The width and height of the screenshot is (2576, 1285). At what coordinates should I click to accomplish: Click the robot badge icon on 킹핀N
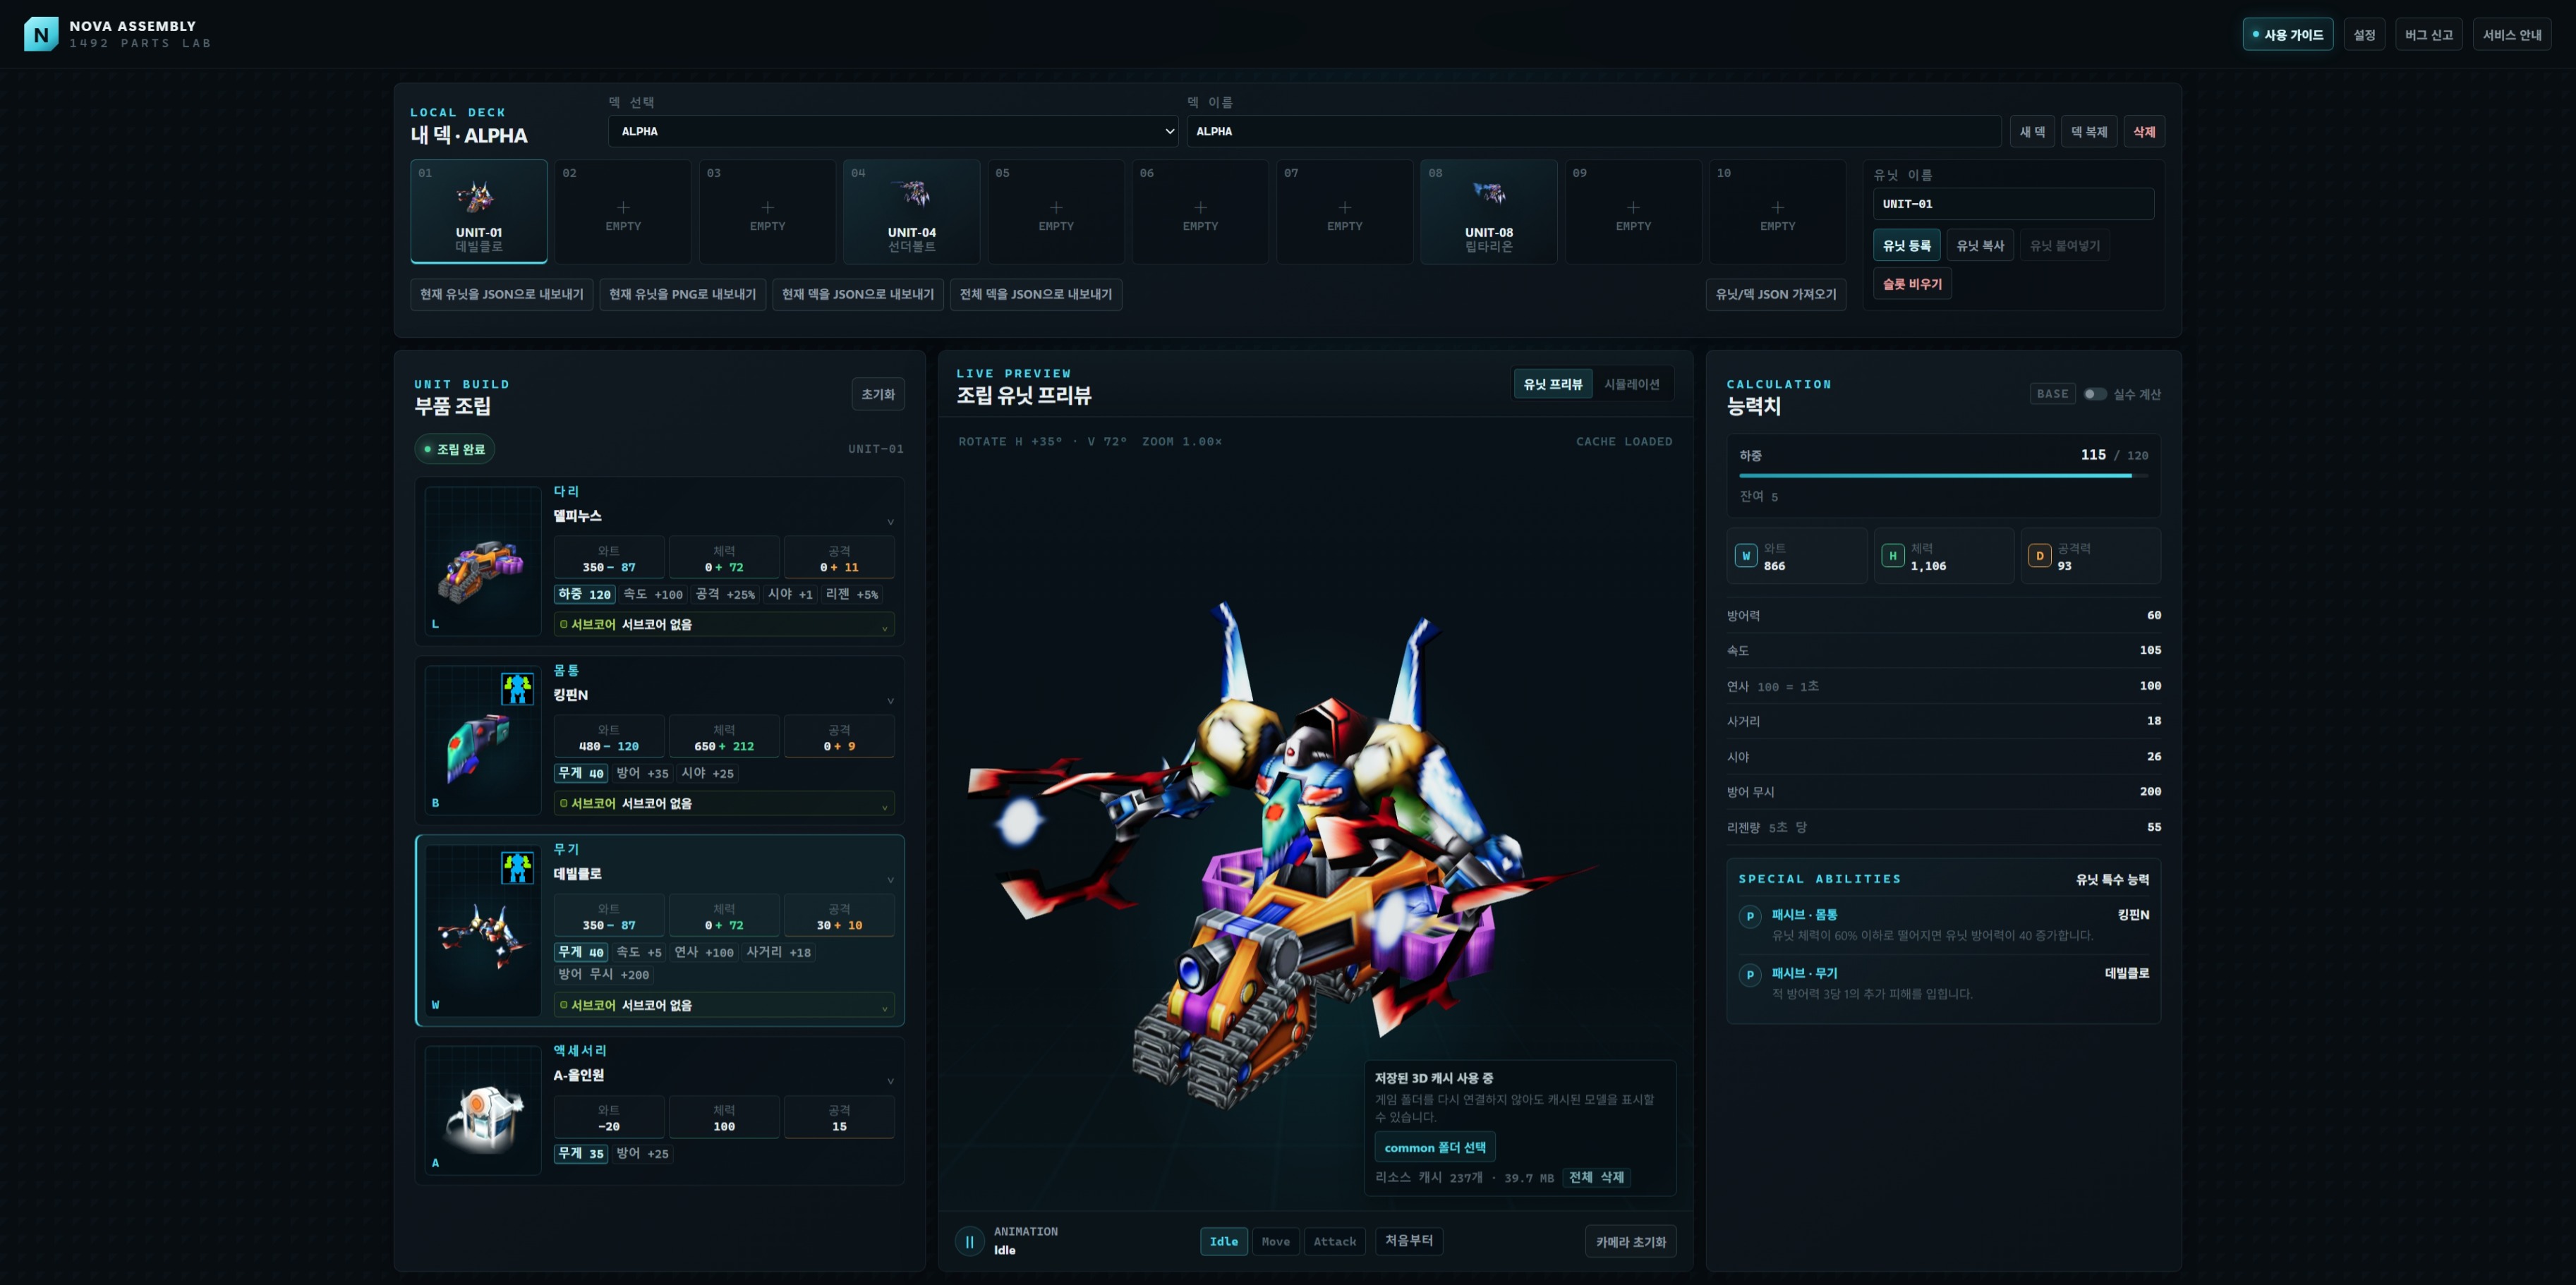[x=517, y=688]
